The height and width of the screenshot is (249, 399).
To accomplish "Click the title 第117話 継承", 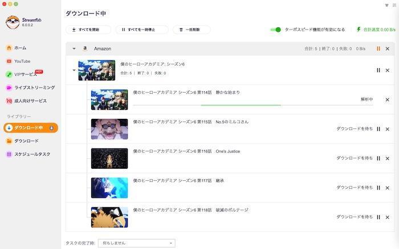I will click(x=178, y=181).
